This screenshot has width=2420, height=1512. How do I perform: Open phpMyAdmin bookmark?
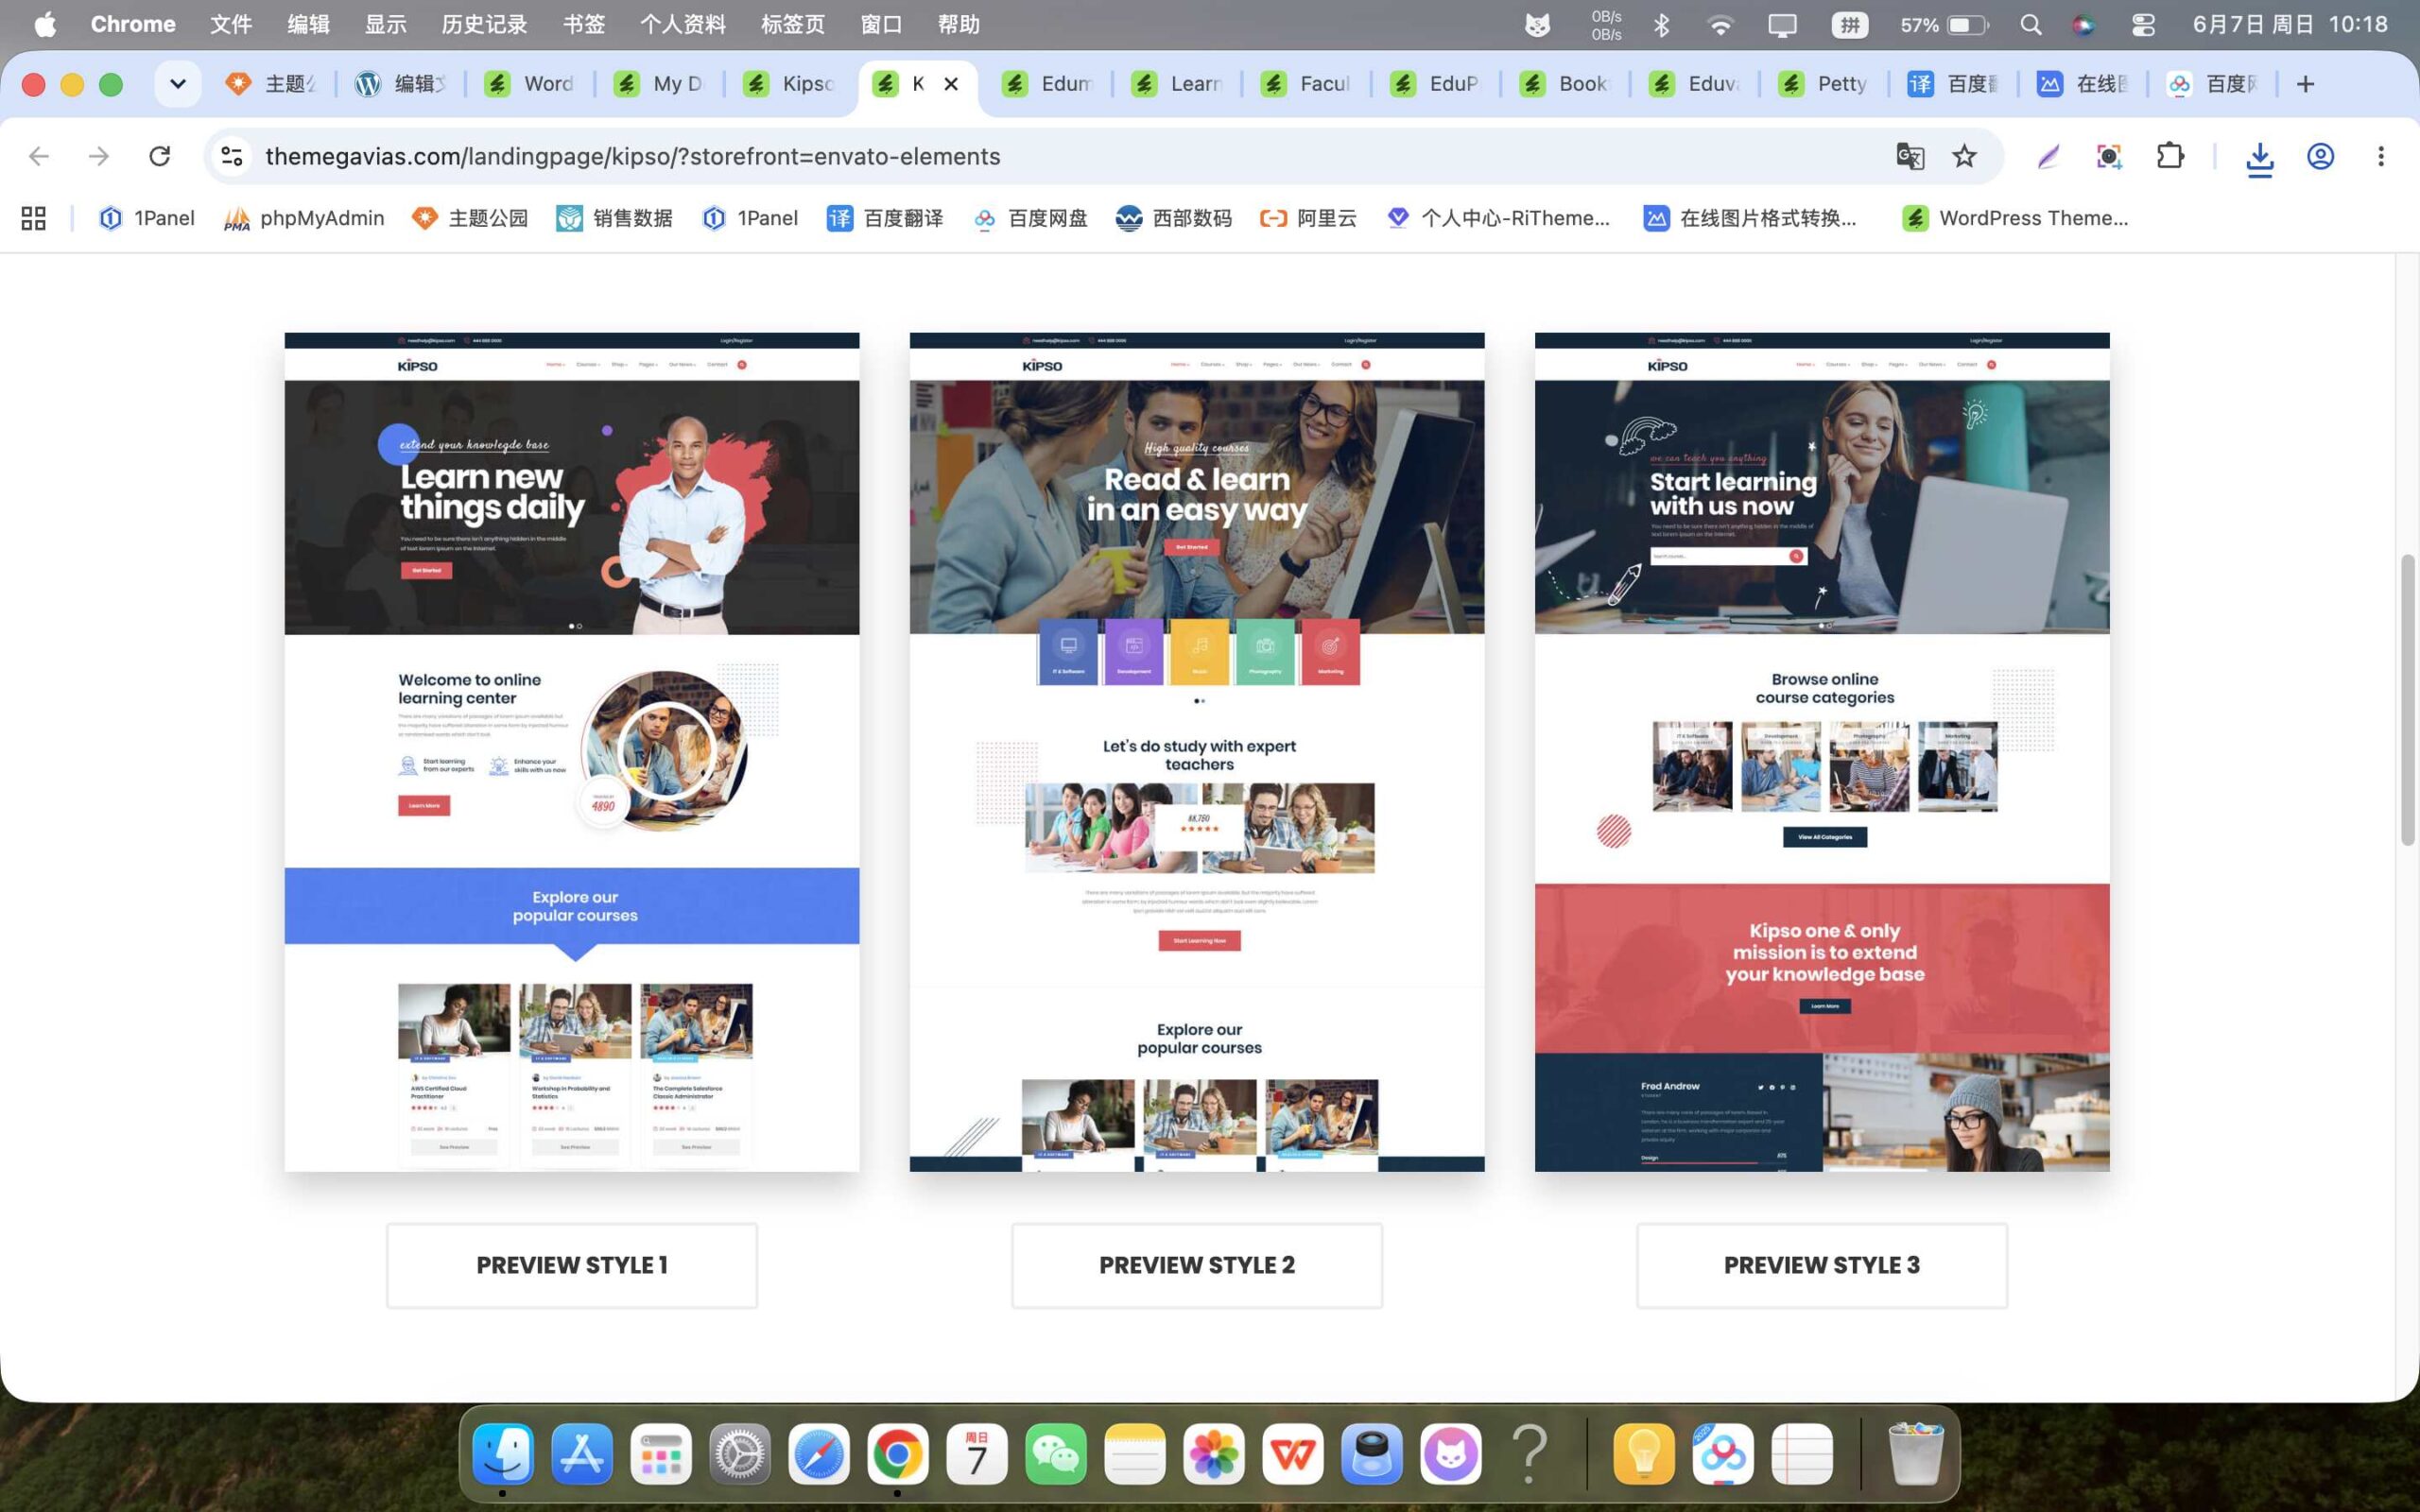click(x=304, y=218)
